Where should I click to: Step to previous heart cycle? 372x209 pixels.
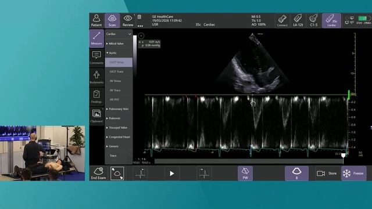pyautogui.click(x=141, y=173)
